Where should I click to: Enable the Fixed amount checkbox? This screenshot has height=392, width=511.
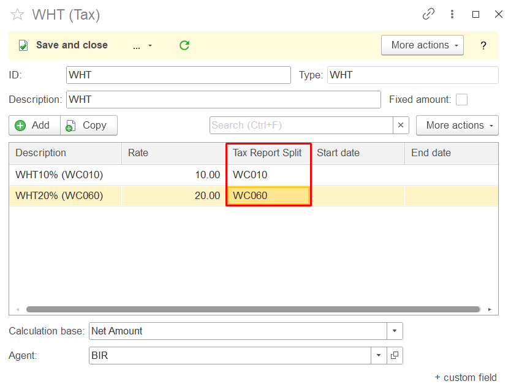(462, 99)
